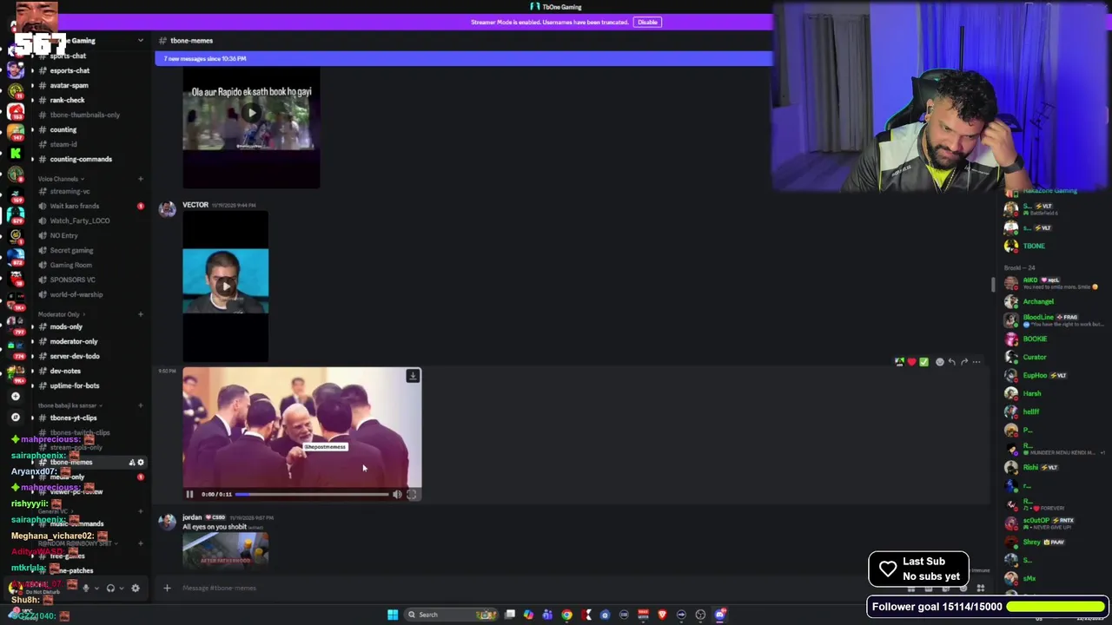This screenshot has height=625, width=1112.
Task: Go to the rank-check channel
Action: [68, 100]
